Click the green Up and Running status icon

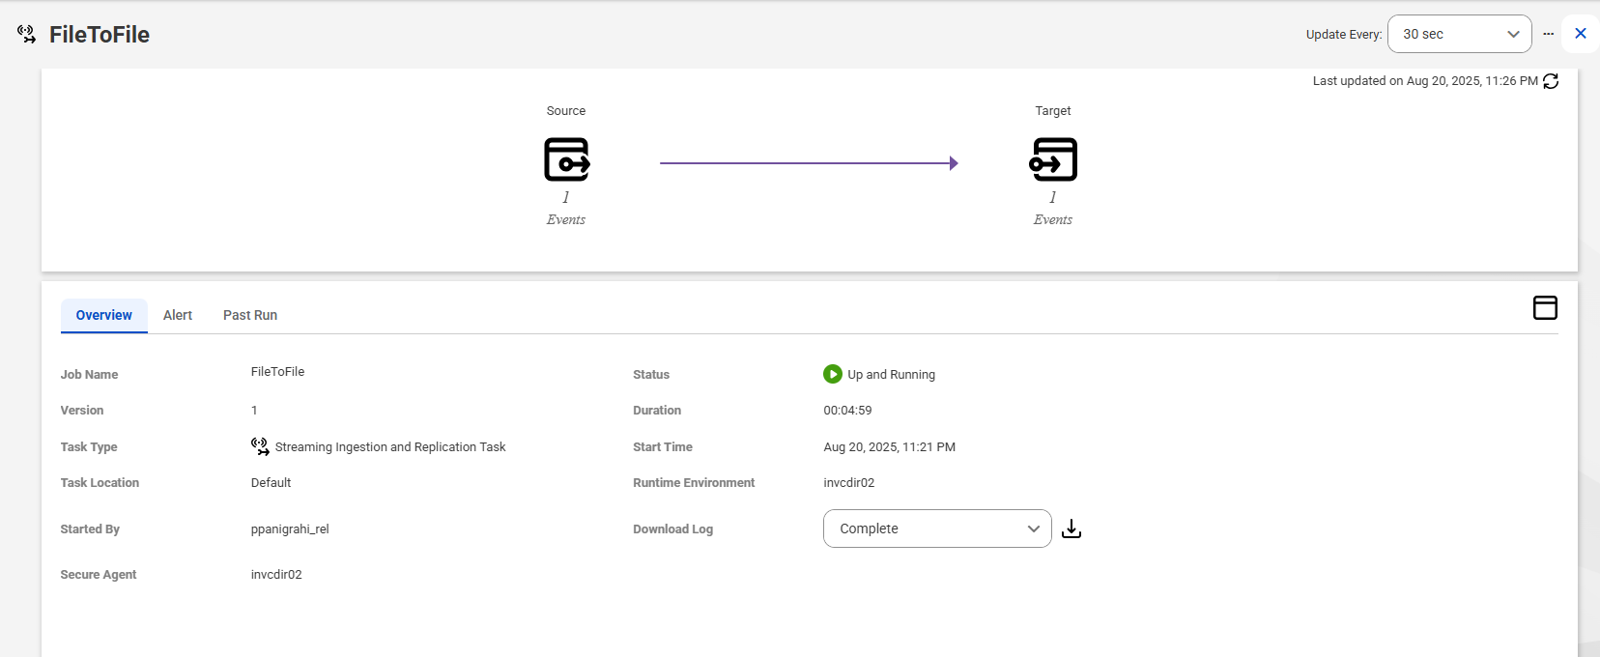(x=832, y=374)
